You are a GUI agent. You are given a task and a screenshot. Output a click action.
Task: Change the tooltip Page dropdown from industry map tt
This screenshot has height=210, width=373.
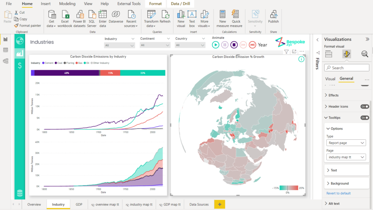pos(346,157)
